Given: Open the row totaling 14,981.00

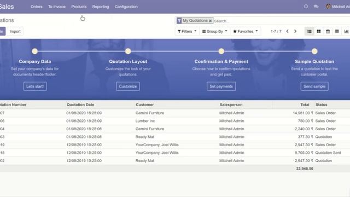Looking at the screenshot, I should pos(175,113).
